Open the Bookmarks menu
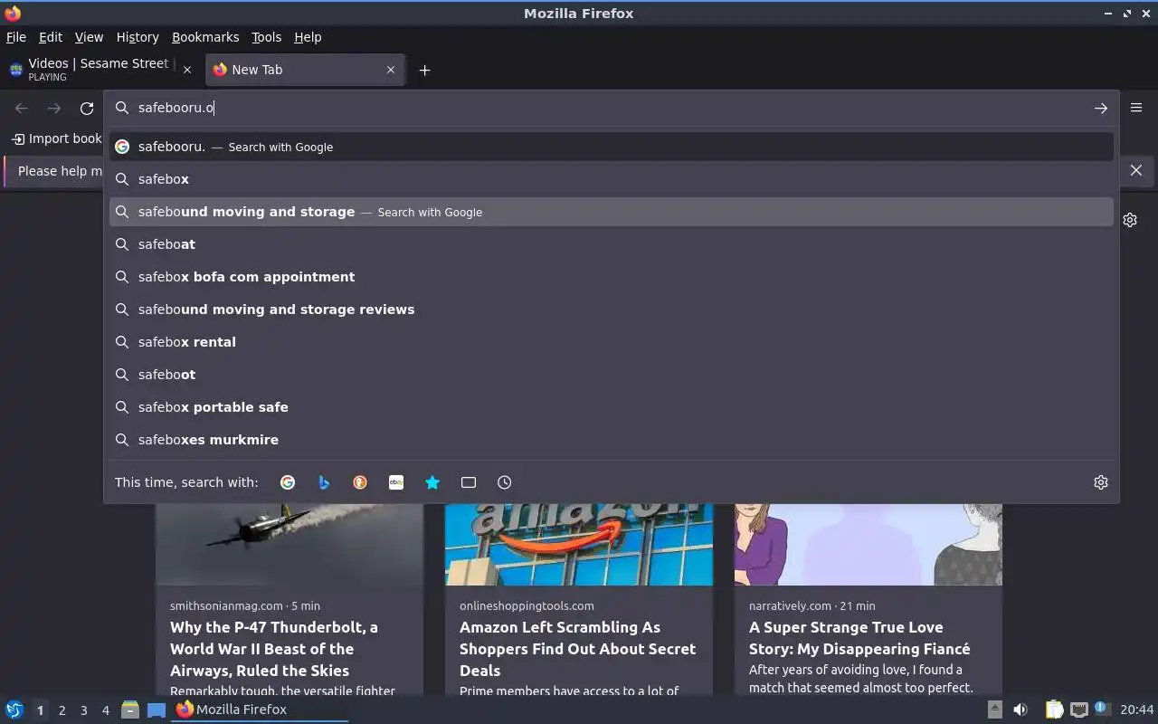 point(205,37)
